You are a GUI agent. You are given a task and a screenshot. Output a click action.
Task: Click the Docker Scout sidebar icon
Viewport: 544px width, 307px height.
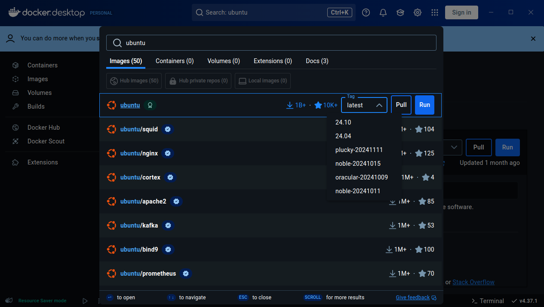click(x=15, y=141)
